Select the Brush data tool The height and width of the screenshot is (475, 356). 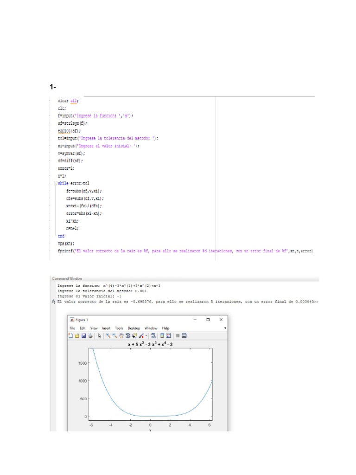click(x=141, y=336)
